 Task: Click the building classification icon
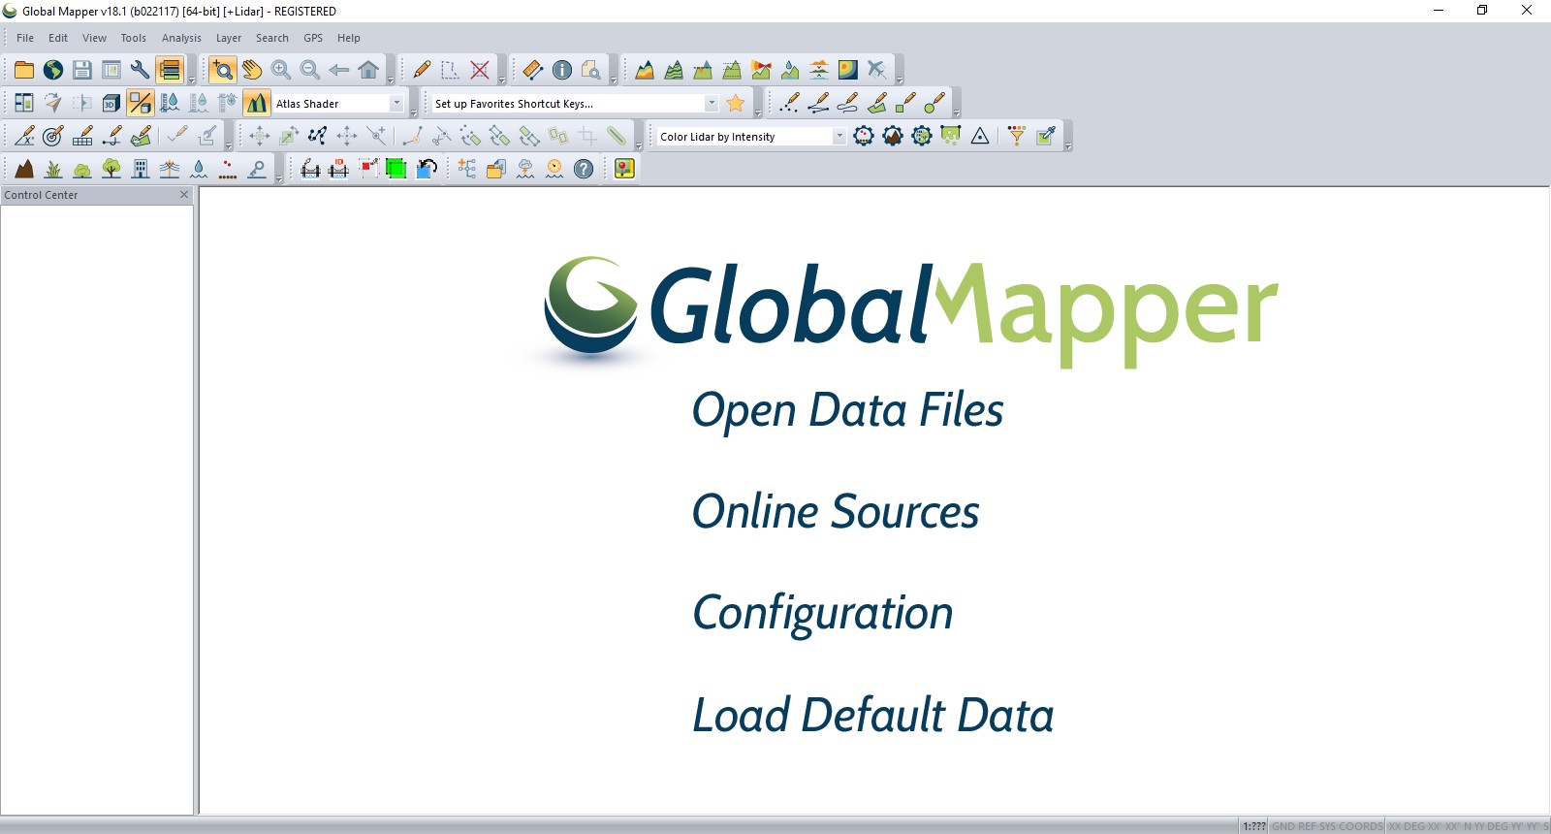pos(141,169)
